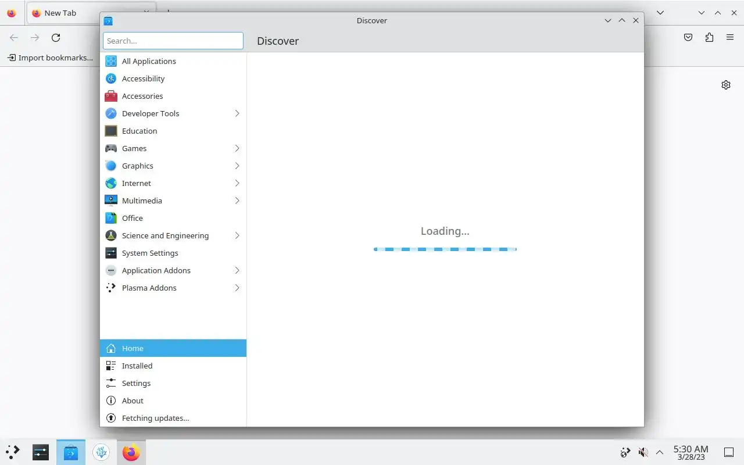Click the loading progress bar
This screenshot has height=465, width=744.
(445, 249)
